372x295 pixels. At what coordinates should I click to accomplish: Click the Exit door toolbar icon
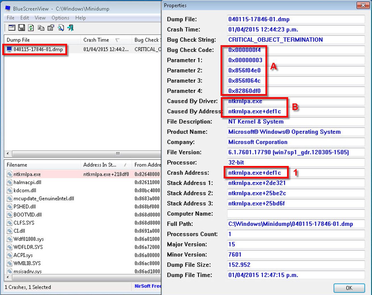tap(70, 28)
